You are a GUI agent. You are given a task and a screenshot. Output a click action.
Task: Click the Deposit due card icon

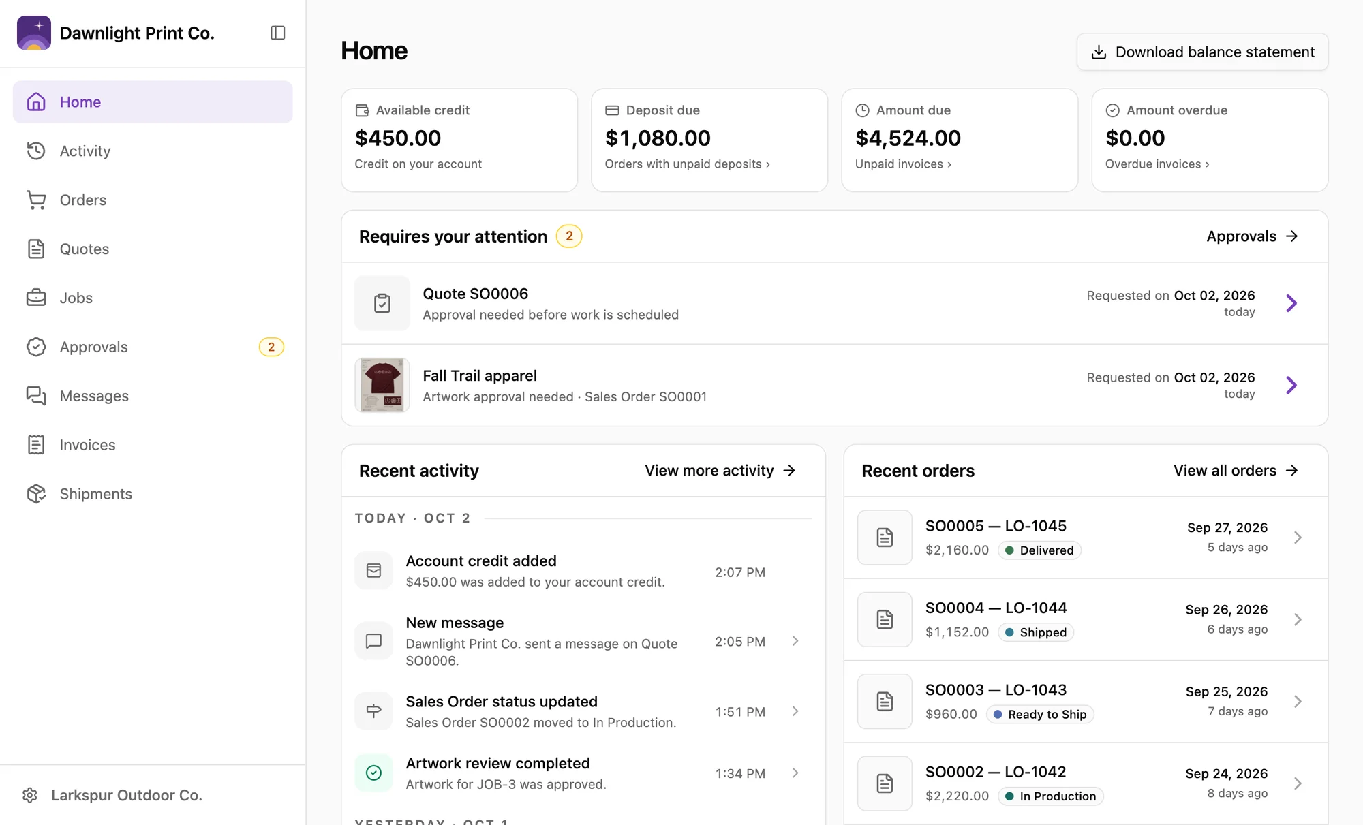(x=612, y=110)
